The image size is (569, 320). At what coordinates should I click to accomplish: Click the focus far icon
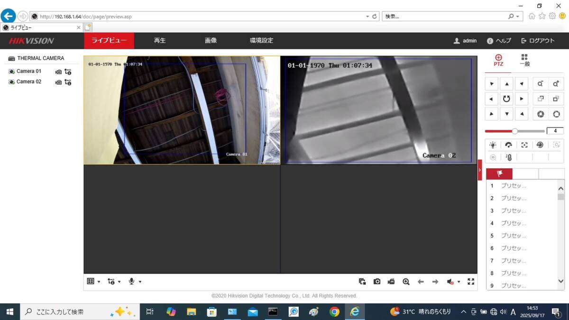[x=556, y=99]
